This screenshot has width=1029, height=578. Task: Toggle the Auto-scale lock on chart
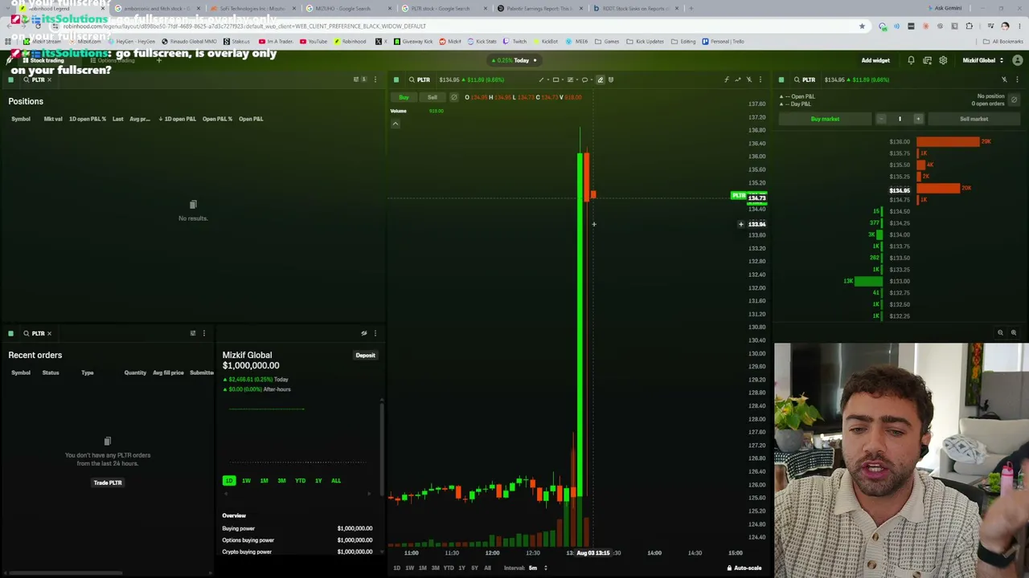pyautogui.click(x=744, y=568)
